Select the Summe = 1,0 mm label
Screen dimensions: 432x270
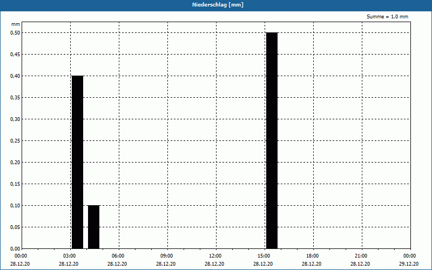(x=387, y=17)
